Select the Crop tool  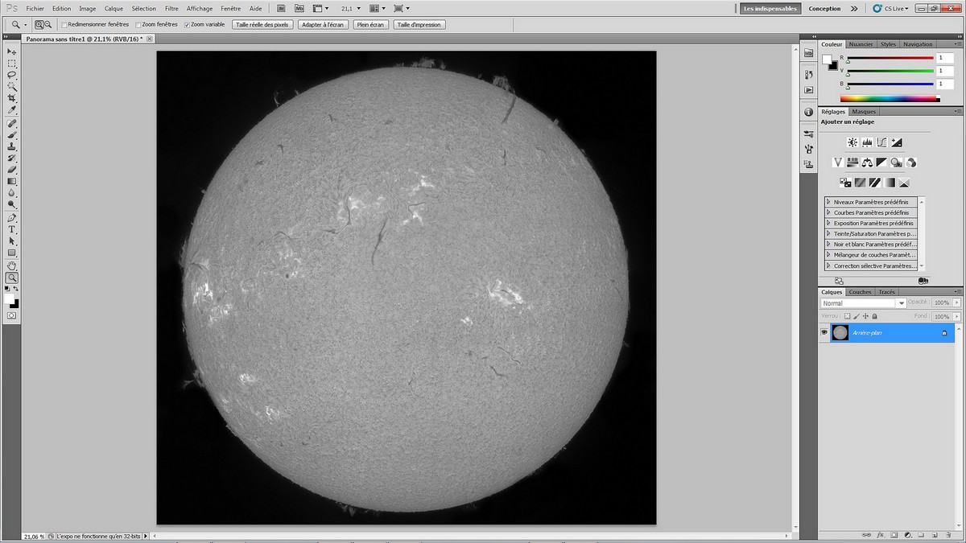12,97
